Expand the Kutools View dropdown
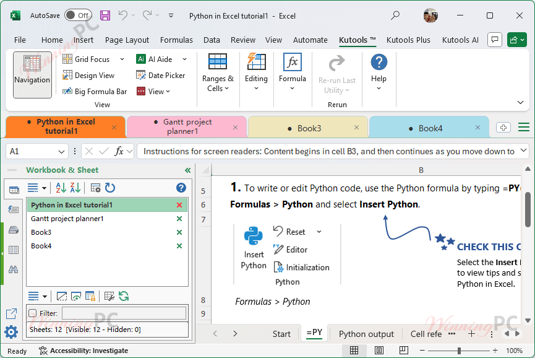The width and height of the screenshot is (535, 358). pos(153,92)
